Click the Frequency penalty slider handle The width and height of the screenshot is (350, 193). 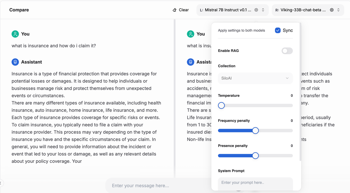[x=255, y=131]
